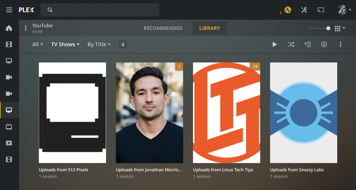Open the activity pulse indicator

288,10
